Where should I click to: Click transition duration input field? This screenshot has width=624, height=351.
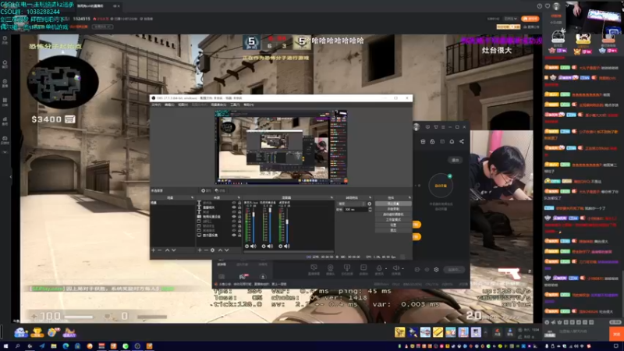pyautogui.click(x=356, y=209)
